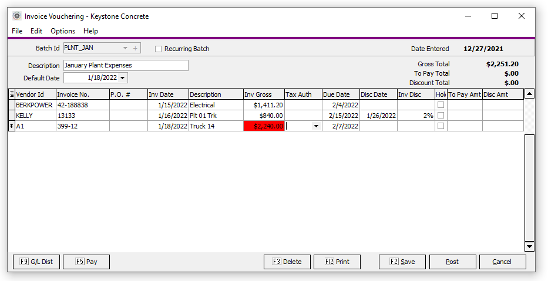This screenshot has height=281, width=548.
Task: Maximize the Invoice Vouchering window
Action: pyautogui.click(x=495, y=16)
